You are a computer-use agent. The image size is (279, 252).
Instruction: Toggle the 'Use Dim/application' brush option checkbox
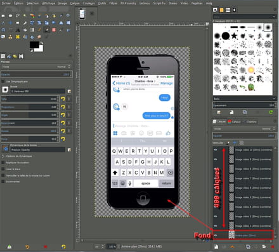coord(3,81)
